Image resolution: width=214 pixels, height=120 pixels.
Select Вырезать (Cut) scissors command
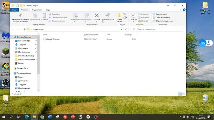point(54,14)
